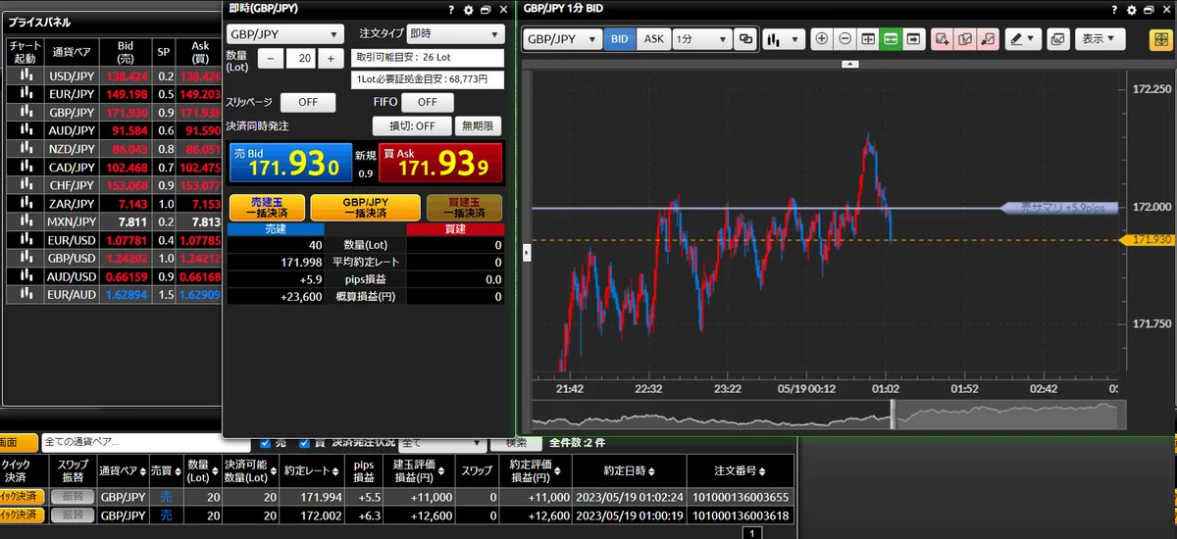
Task: Toggle stop-loss 損切:OFF button
Action: (x=412, y=126)
